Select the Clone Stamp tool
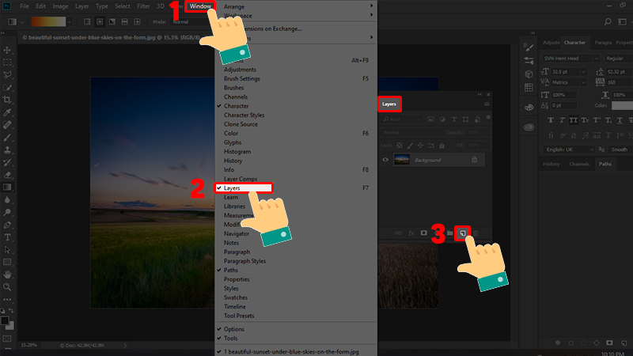This screenshot has width=633, height=356. coord(7,150)
